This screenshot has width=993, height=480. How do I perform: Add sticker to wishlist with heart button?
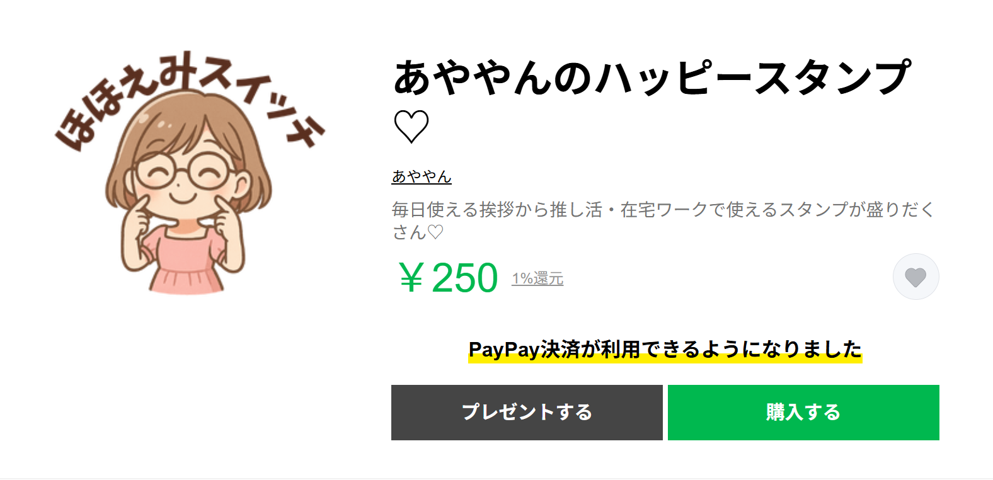(x=916, y=277)
